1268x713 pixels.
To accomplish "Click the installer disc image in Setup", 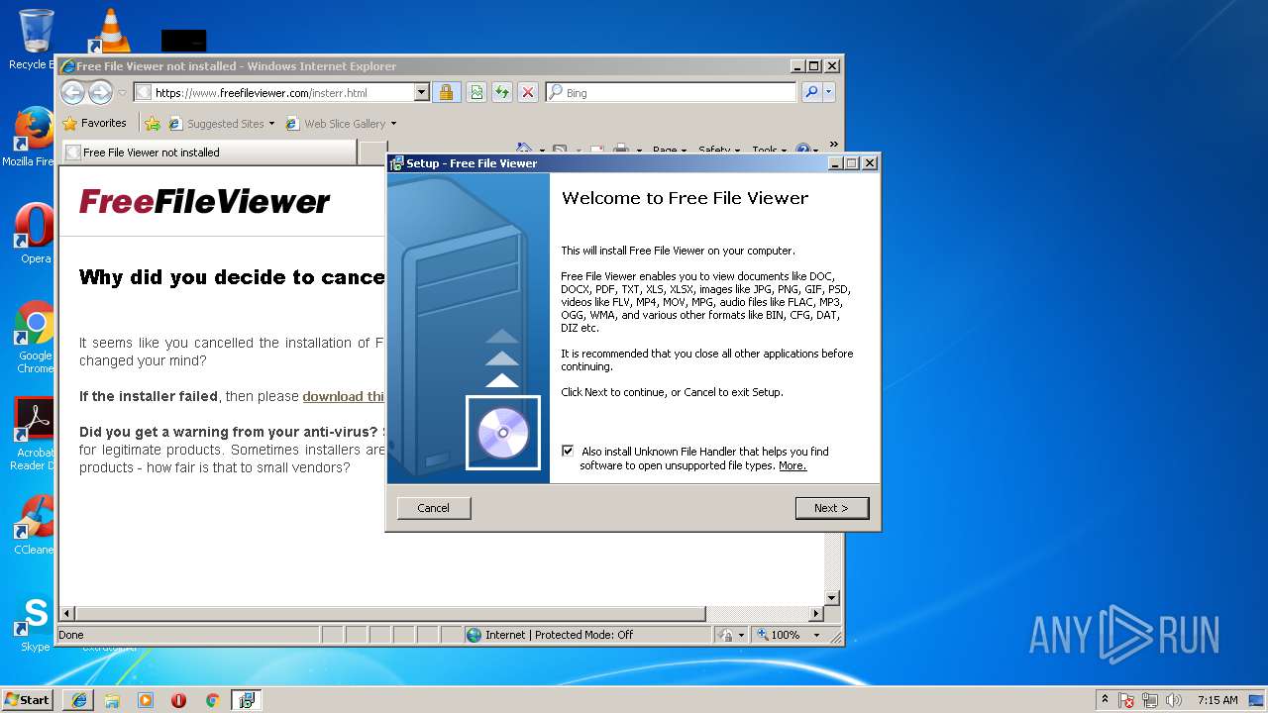I will click(503, 433).
